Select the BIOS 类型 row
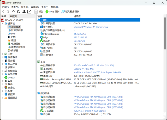Viewport: 167px width, 120px height. (89, 86)
